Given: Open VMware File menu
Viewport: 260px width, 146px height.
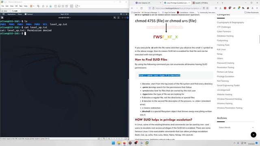Looking at the screenshot, I should (x=3, y=6).
